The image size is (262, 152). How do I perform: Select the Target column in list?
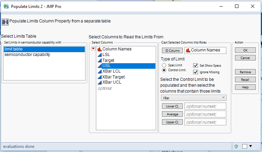pos(108,60)
